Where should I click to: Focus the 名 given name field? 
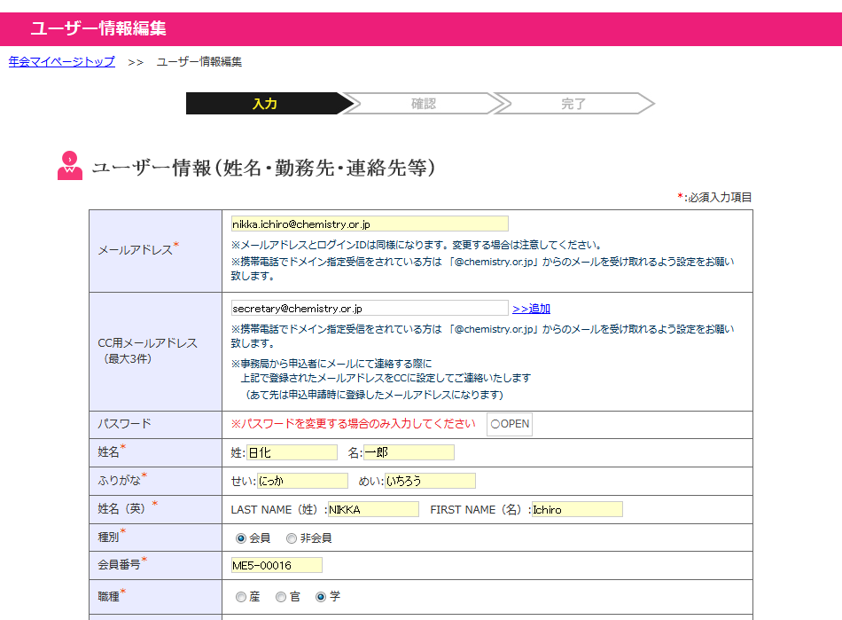[409, 452]
